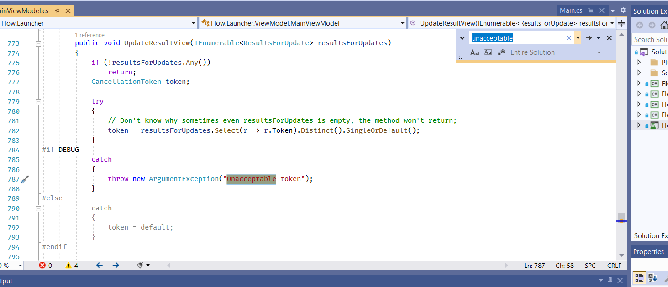Screen dimensions: 668x287
Task: Pin the MainViewModel.cs tab
Action: click(57, 10)
